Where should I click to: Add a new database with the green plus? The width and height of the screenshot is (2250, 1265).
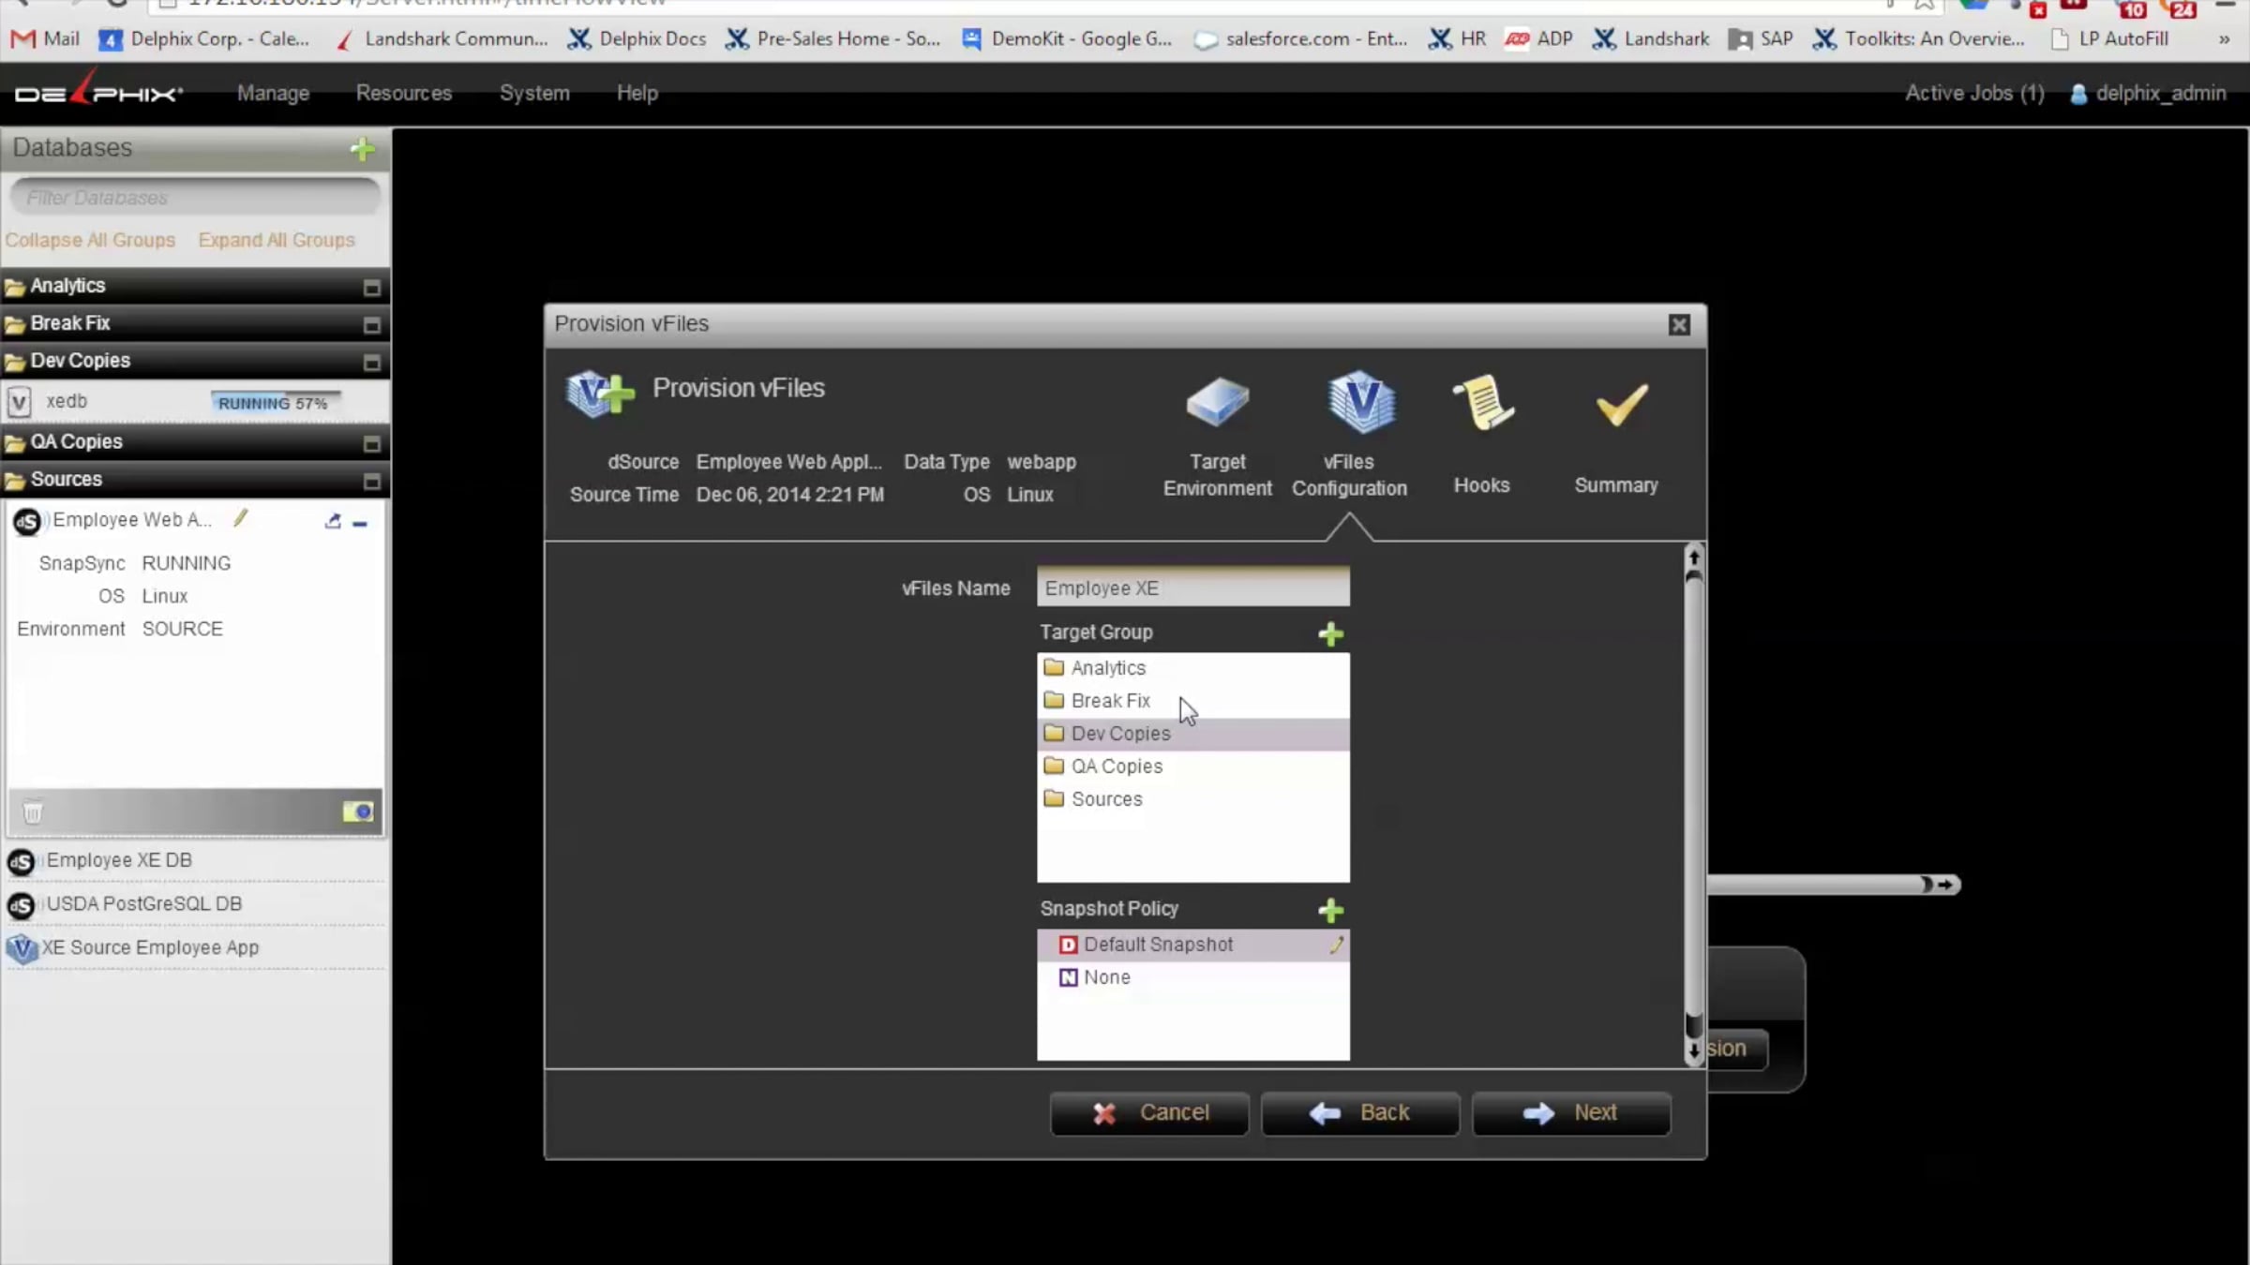point(362,149)
